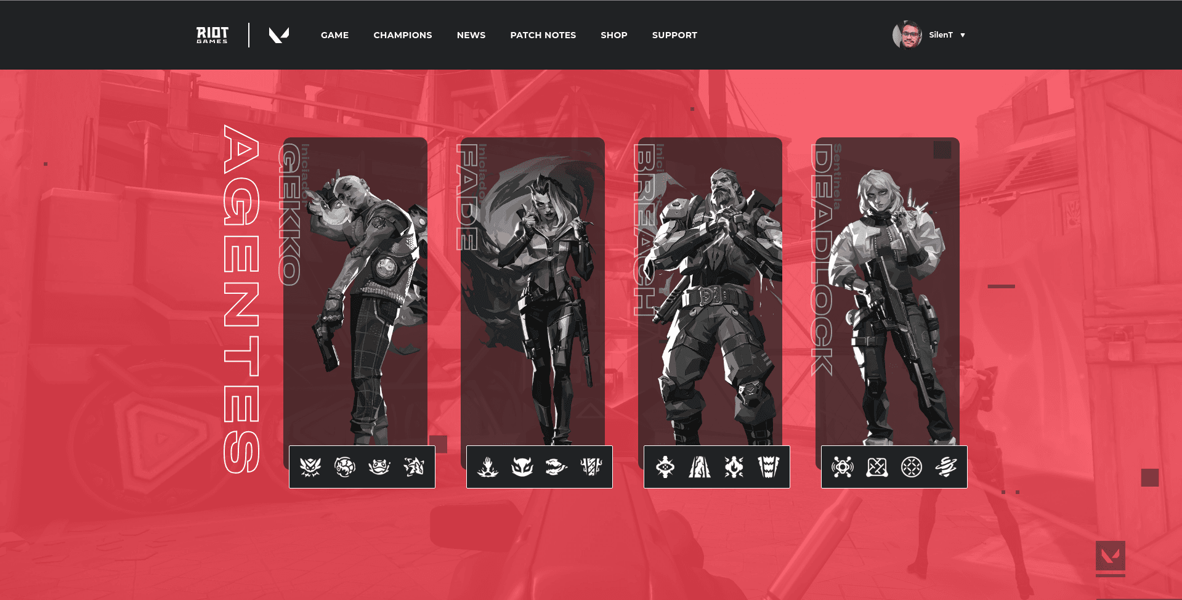Select Deadlock's third ability icon
Image resolution: width=1182 pixels, height=600 pixels.
click(912, 467)
